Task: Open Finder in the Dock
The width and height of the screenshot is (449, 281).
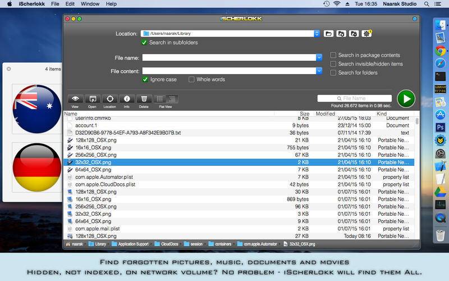Action: (440, 25)
